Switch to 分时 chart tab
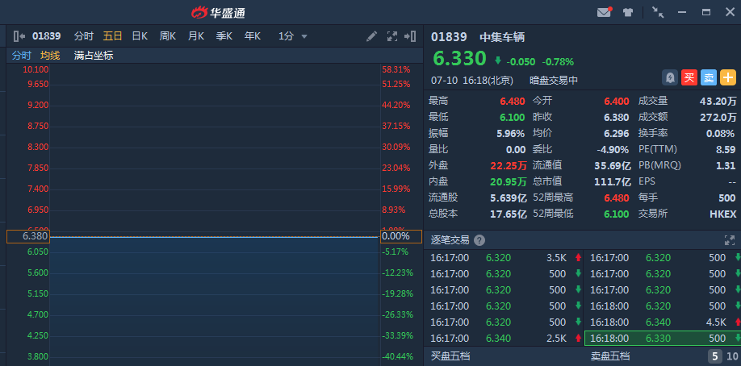Screen dimensions: 741x366 (x=84, y=36)
